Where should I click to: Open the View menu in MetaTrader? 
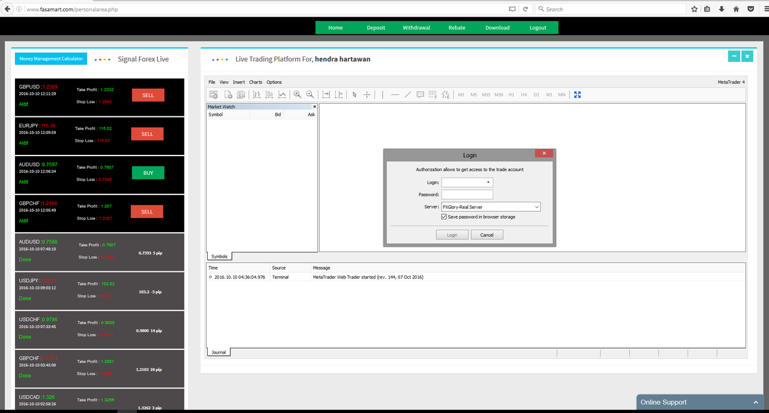(x=224, y=82)
